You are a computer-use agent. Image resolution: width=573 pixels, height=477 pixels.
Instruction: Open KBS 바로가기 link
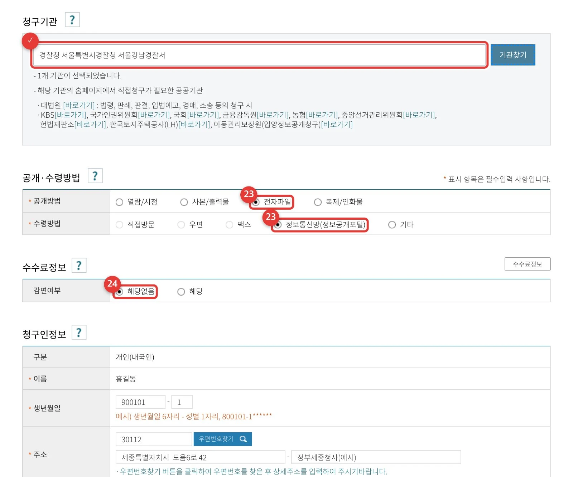(71, 115)
